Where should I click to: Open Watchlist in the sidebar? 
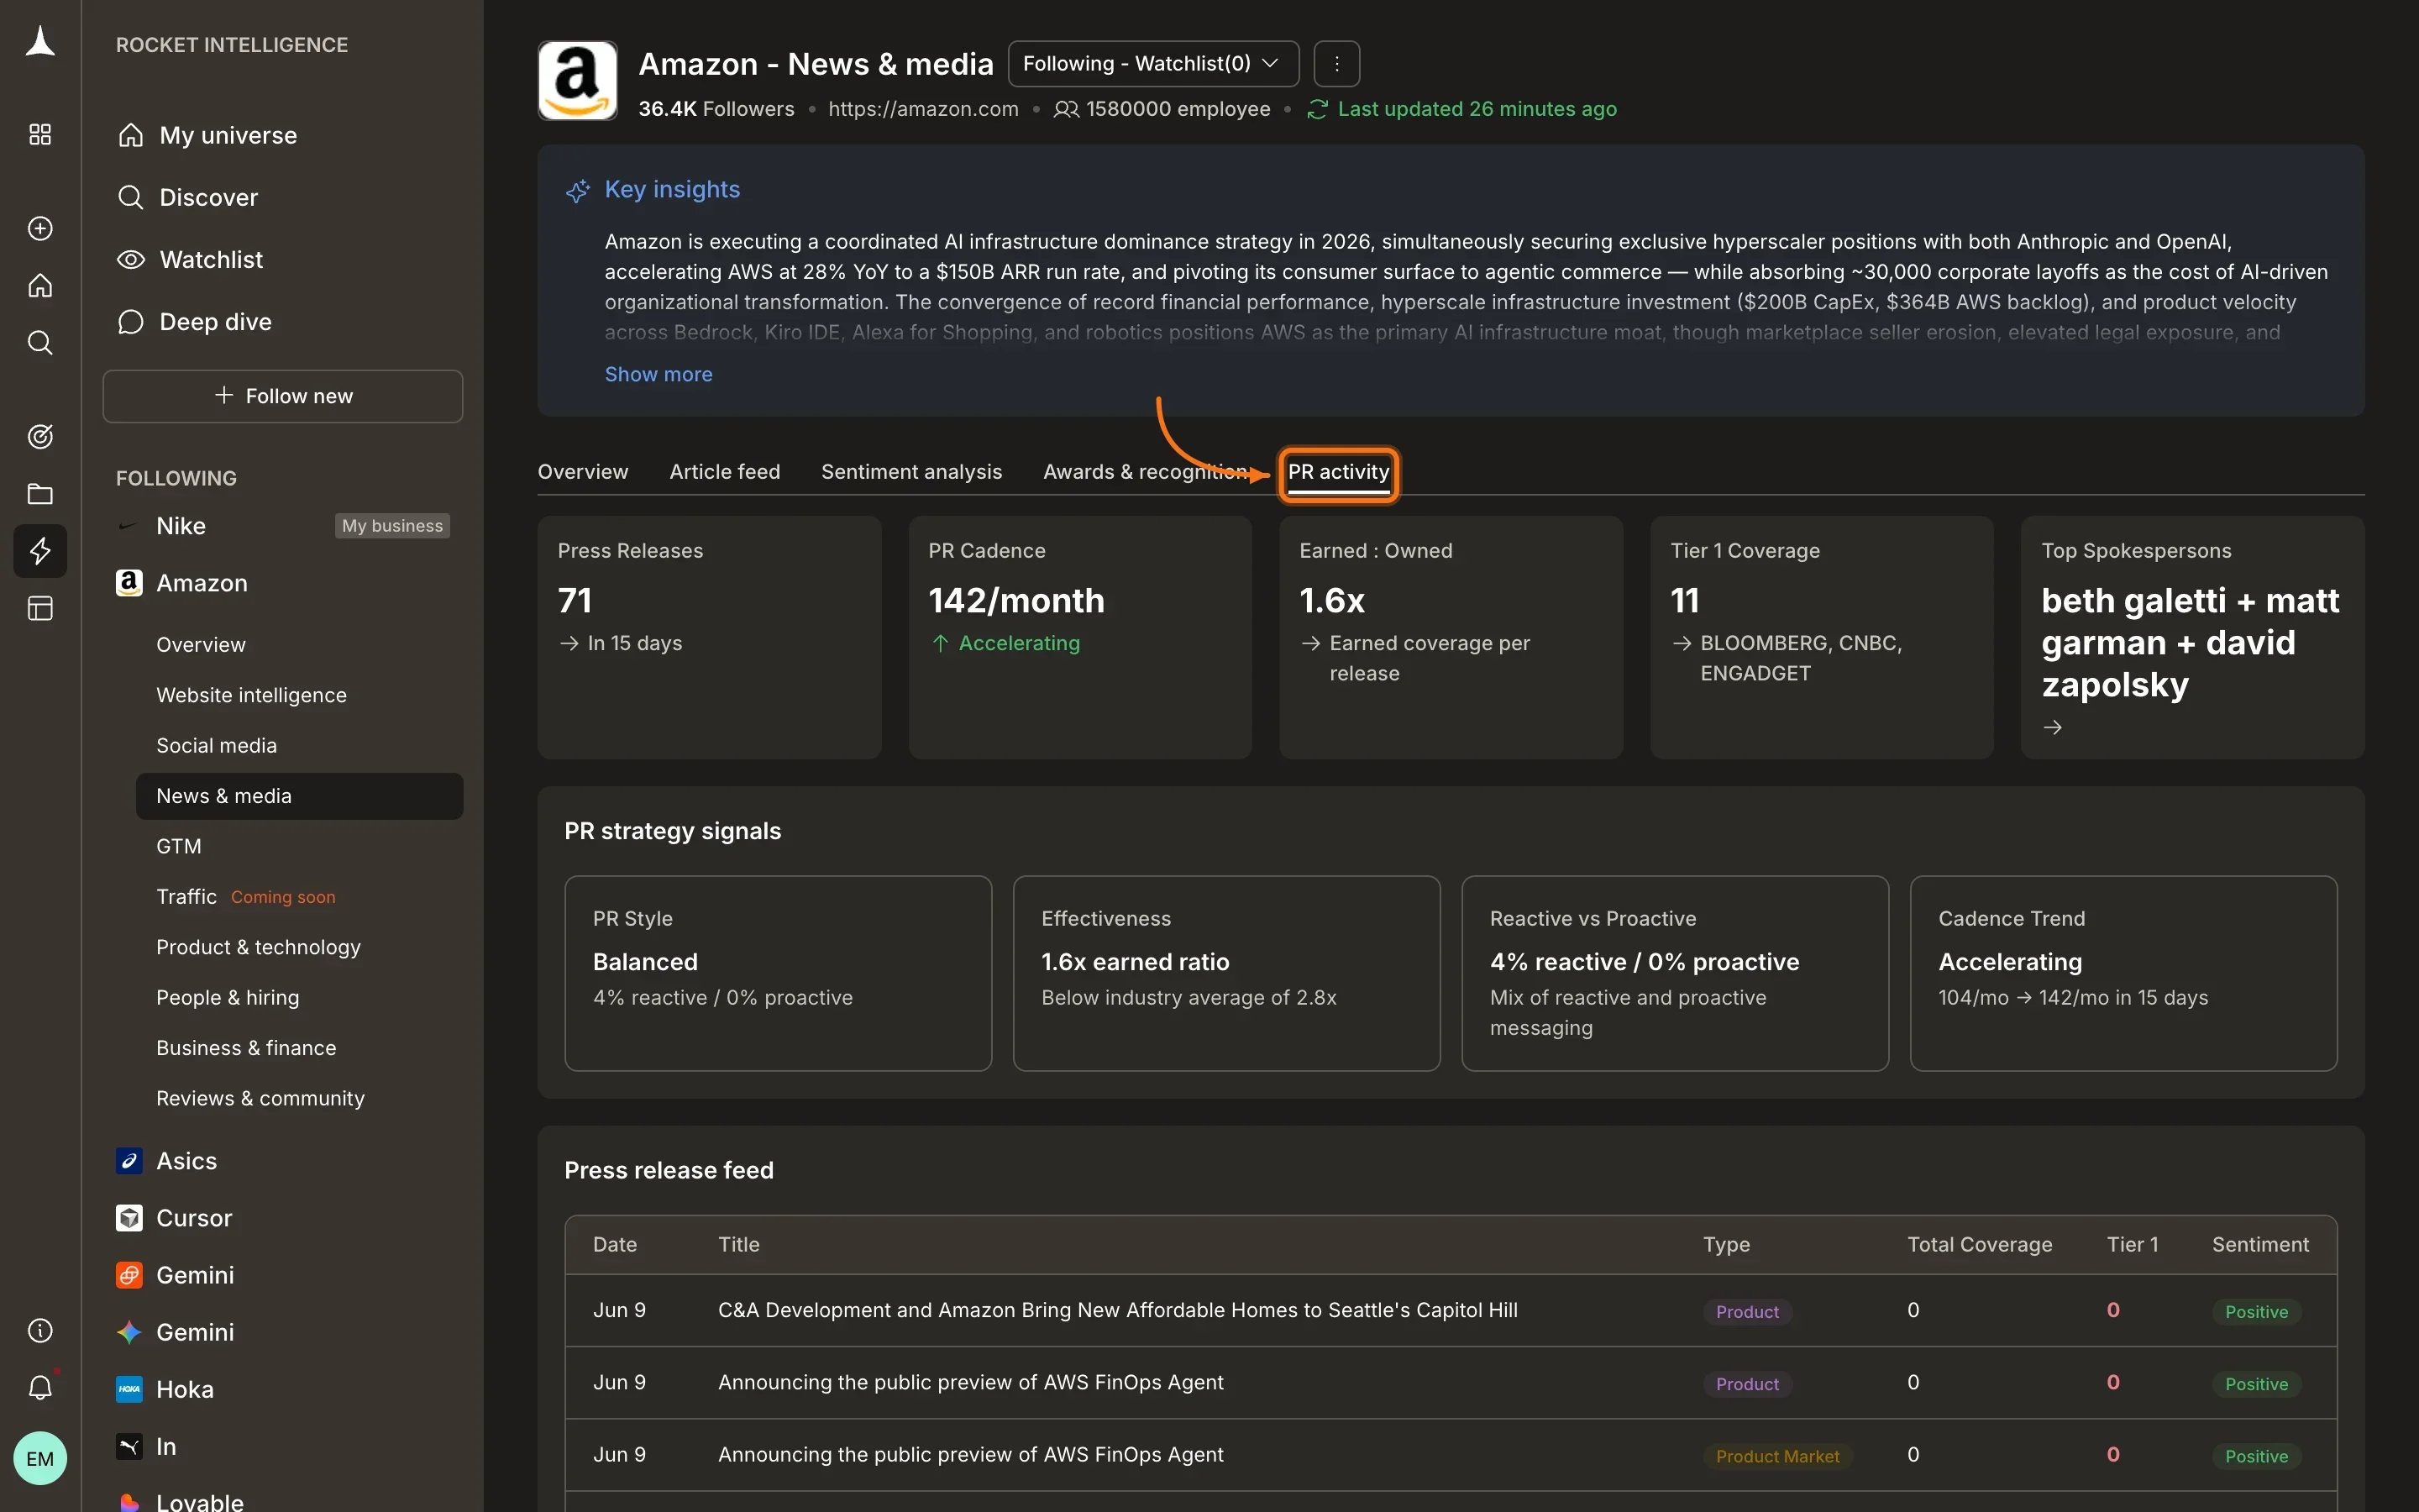tap(211, 259)
